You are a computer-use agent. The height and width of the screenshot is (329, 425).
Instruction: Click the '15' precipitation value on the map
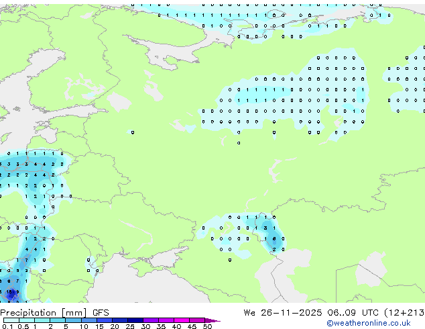[9, 292]
